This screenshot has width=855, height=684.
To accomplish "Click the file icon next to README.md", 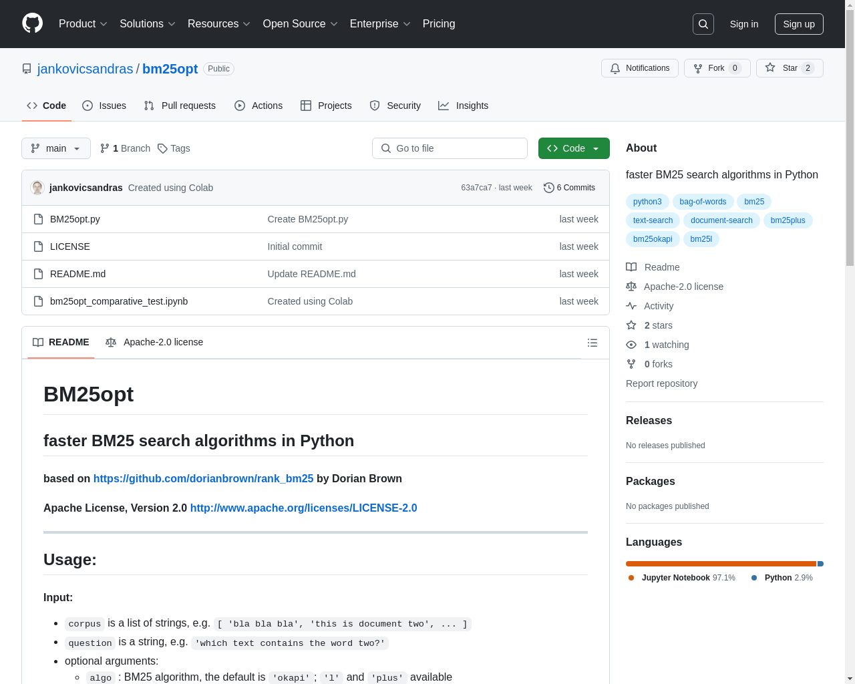I will tap(39, 274).
